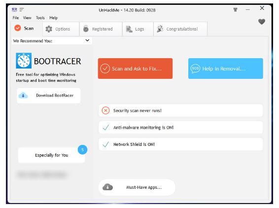Click Download BootRacer button
The height and width of the screenshot is (208, 279).
tap(49, 96)
